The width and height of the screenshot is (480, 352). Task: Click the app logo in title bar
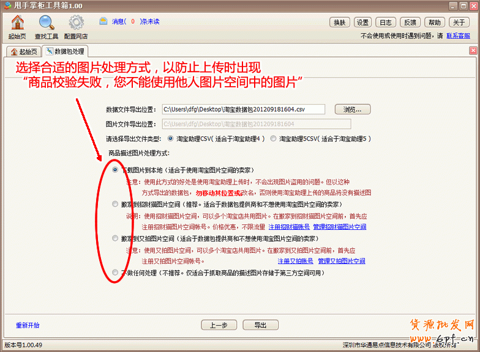pos(6,5)
